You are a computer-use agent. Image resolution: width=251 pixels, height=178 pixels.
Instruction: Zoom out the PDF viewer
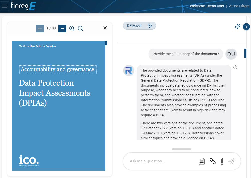[80, 28]
